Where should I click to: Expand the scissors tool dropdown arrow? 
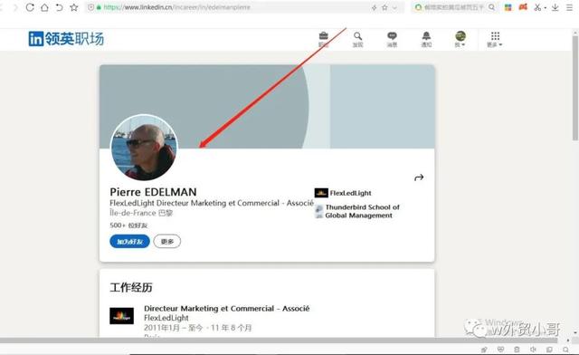[x=545, y=8]
